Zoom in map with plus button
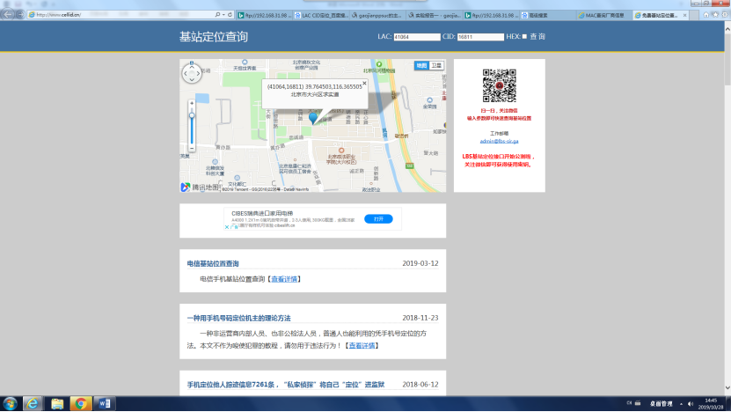Screen dimensions: 731x412 pyautogui.click(x=192, y=103)
